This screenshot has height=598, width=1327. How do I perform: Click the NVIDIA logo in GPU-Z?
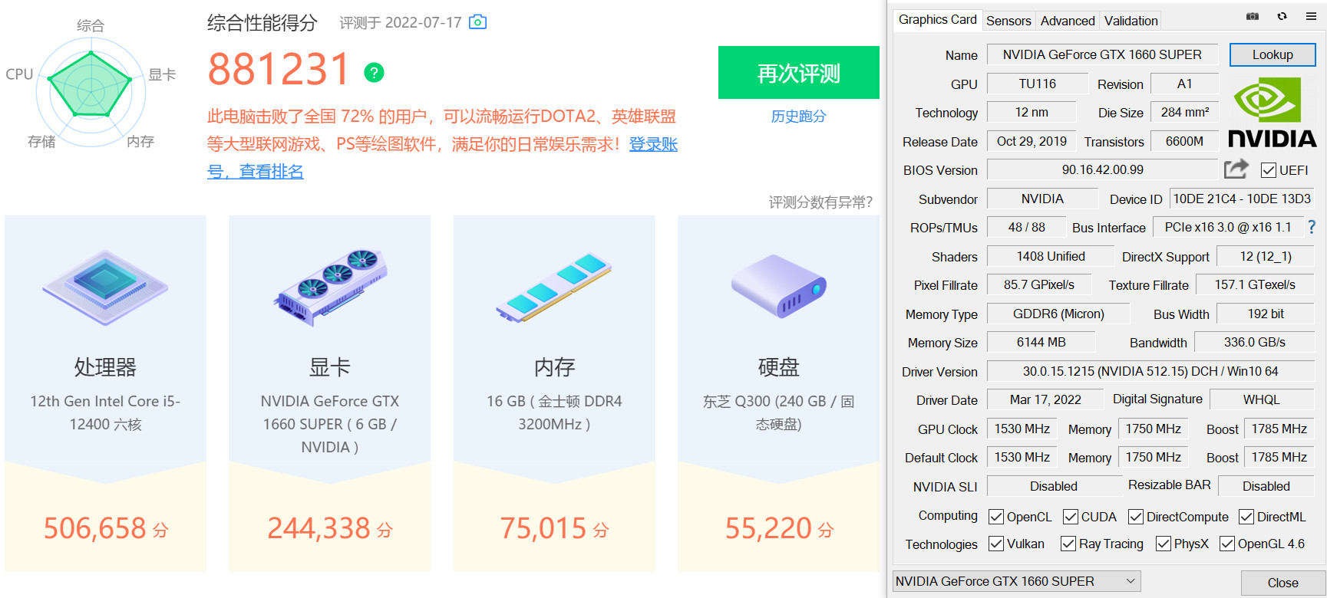(x=1272, y=112)
